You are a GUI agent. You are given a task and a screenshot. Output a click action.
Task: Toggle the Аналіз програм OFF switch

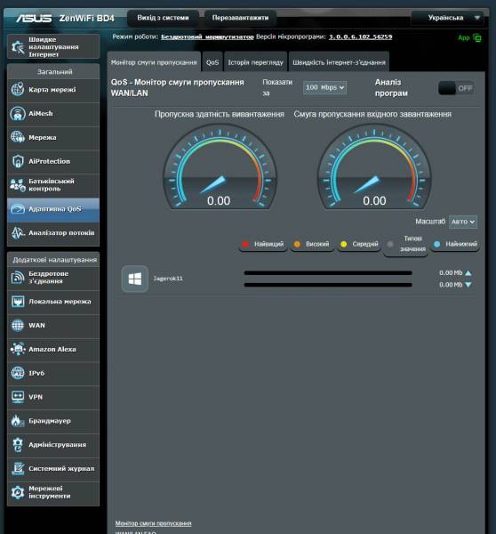(456, 88)
